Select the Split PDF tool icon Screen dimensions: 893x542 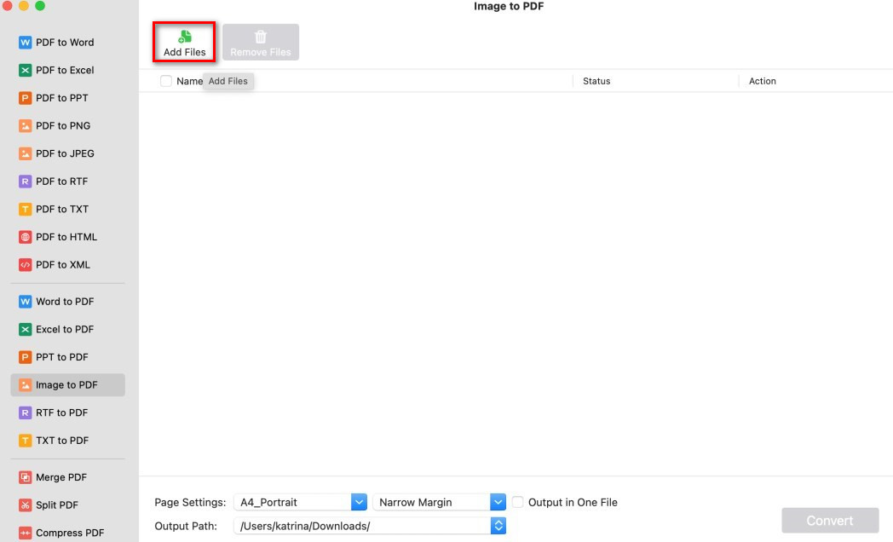tap(24, 505)
